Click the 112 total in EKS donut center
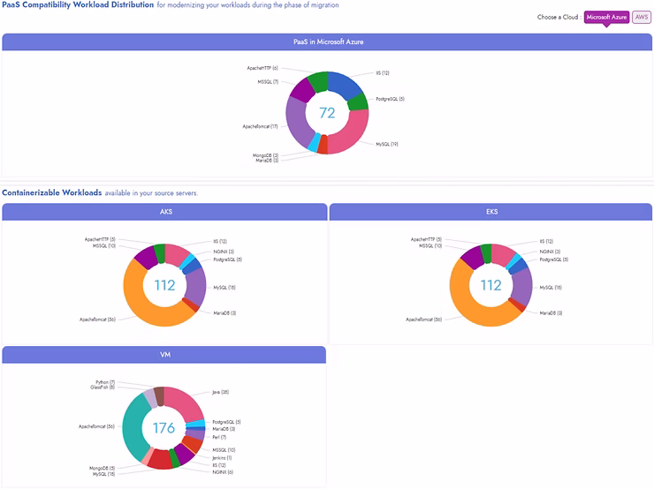The image size is (654, 489). click(x=490, y=285)
